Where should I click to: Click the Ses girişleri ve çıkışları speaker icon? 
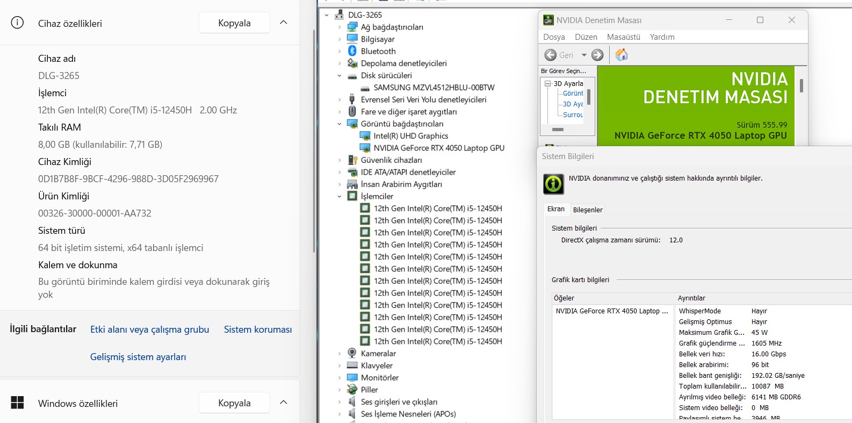352,402
